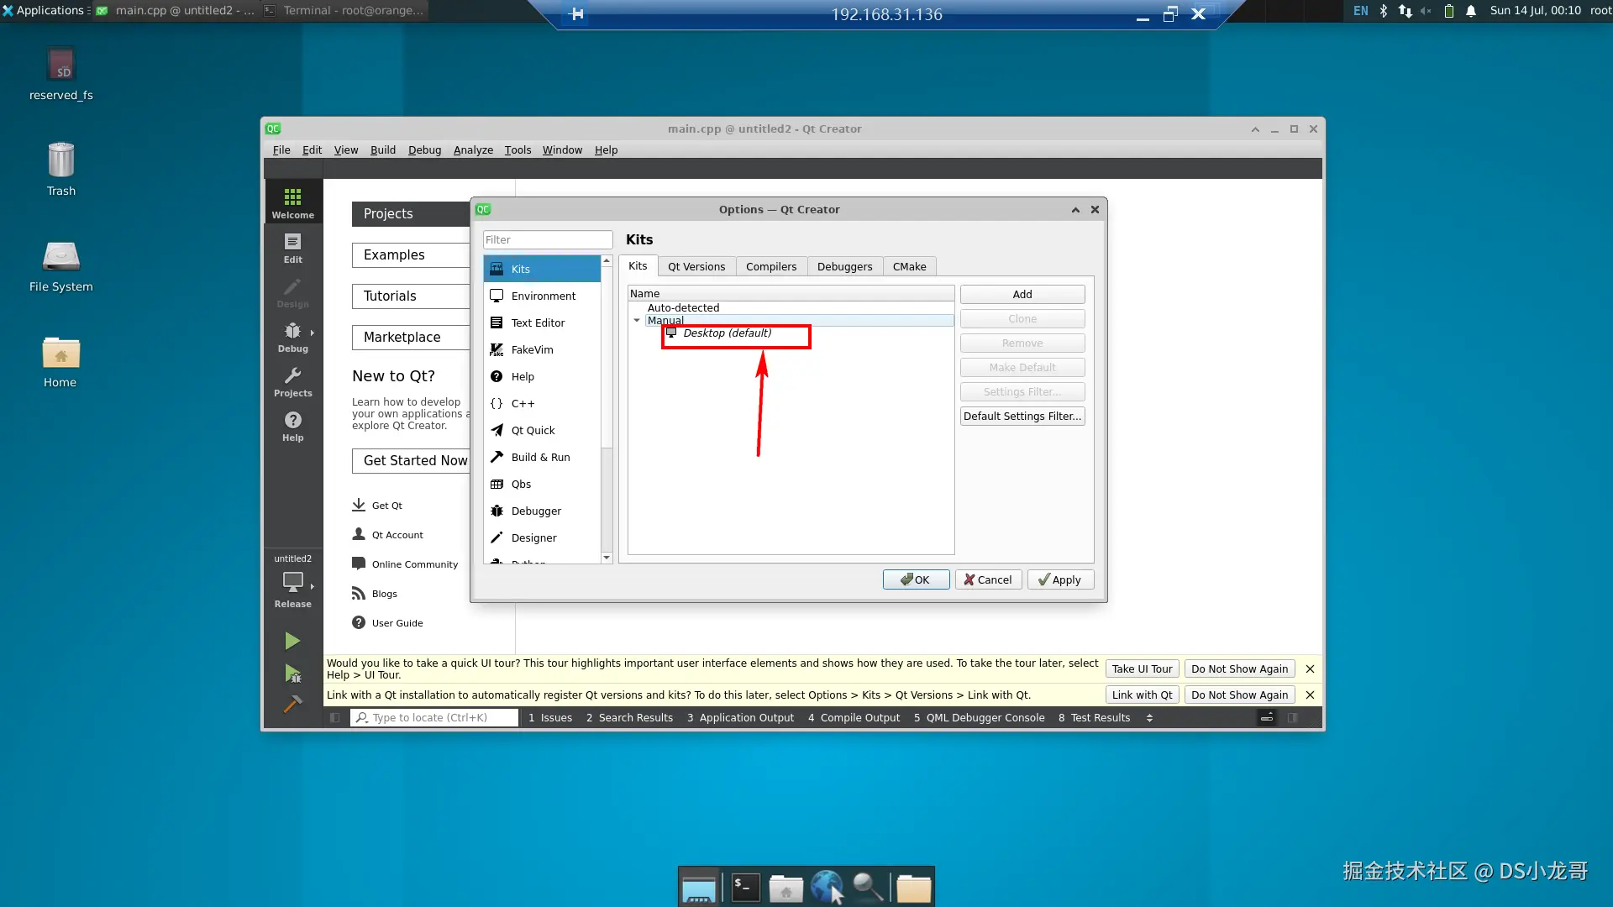Switch to the Qt Versions tab
This screenshot has height=907, width=1613.
tap(696, 266)
